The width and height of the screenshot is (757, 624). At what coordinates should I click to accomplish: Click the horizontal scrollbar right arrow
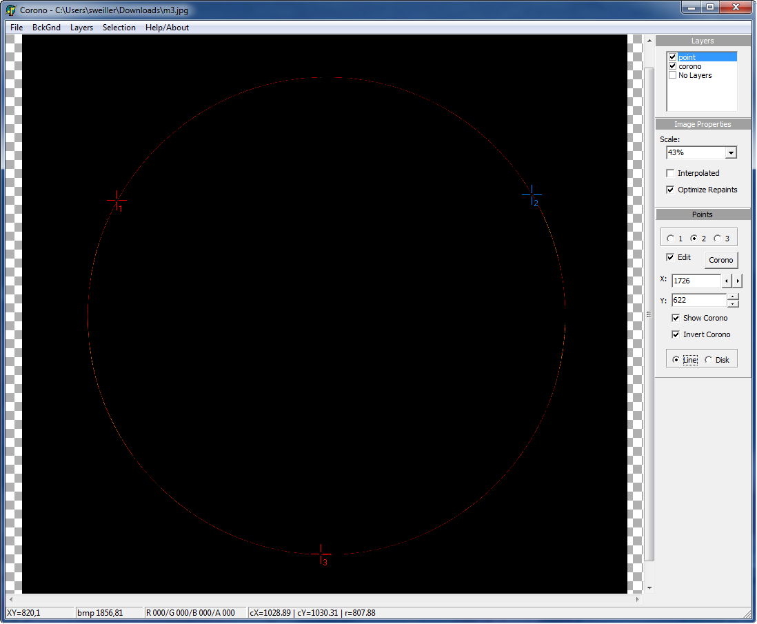(x=636, y=599)
